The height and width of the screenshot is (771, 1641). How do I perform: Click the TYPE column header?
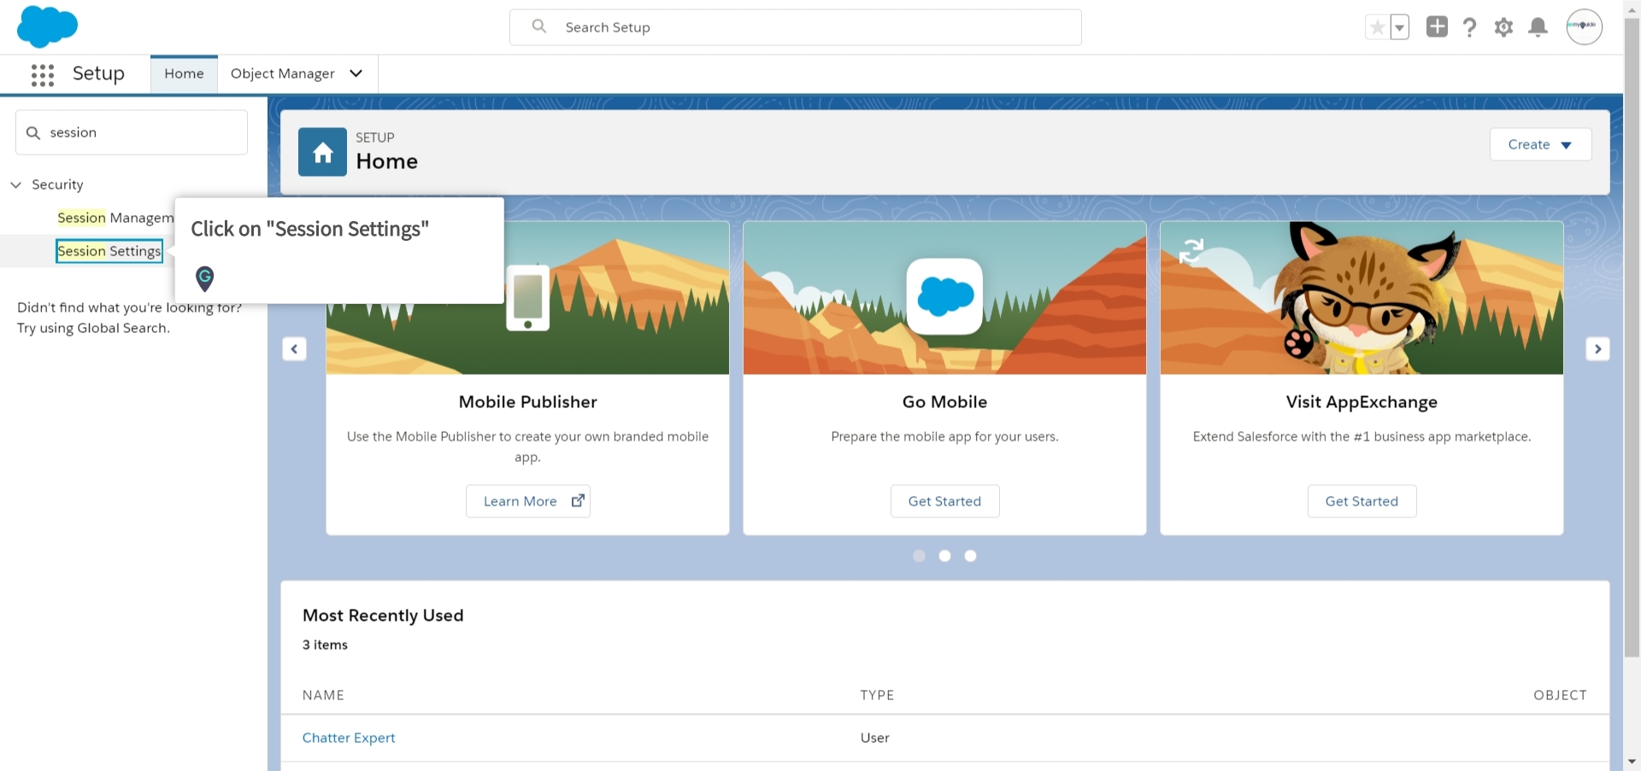coord(877,695)
